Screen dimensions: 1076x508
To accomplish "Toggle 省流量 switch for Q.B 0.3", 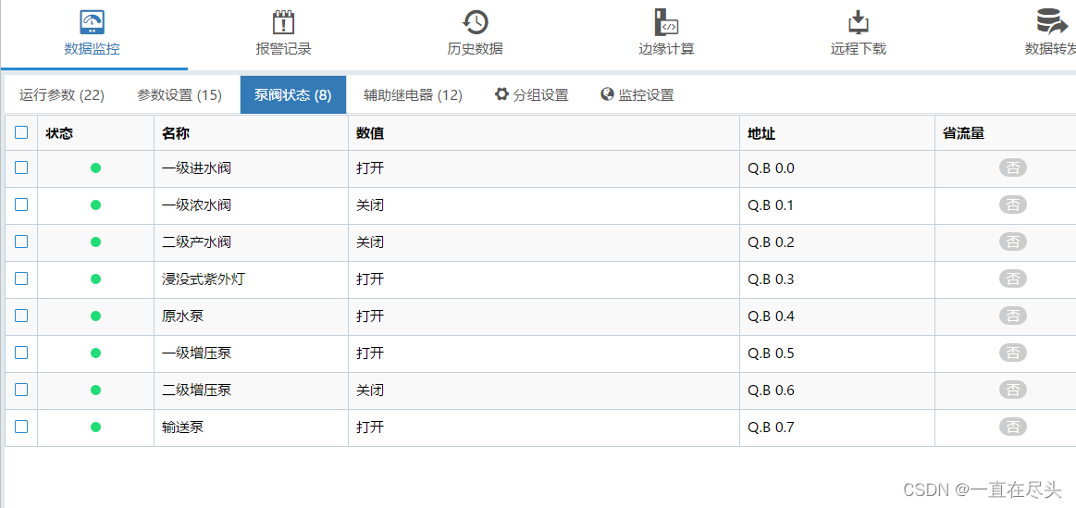I will coord(1013,279).
